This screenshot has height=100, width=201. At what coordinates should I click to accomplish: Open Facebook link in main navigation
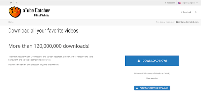[186, 12]
